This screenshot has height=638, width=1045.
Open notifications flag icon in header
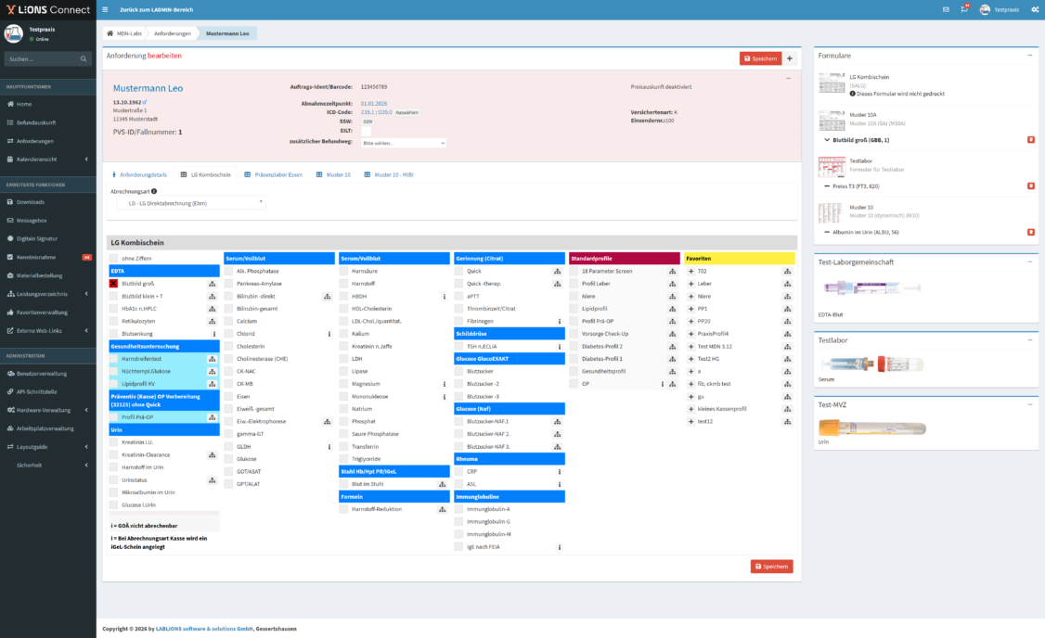tap(963, 9)
